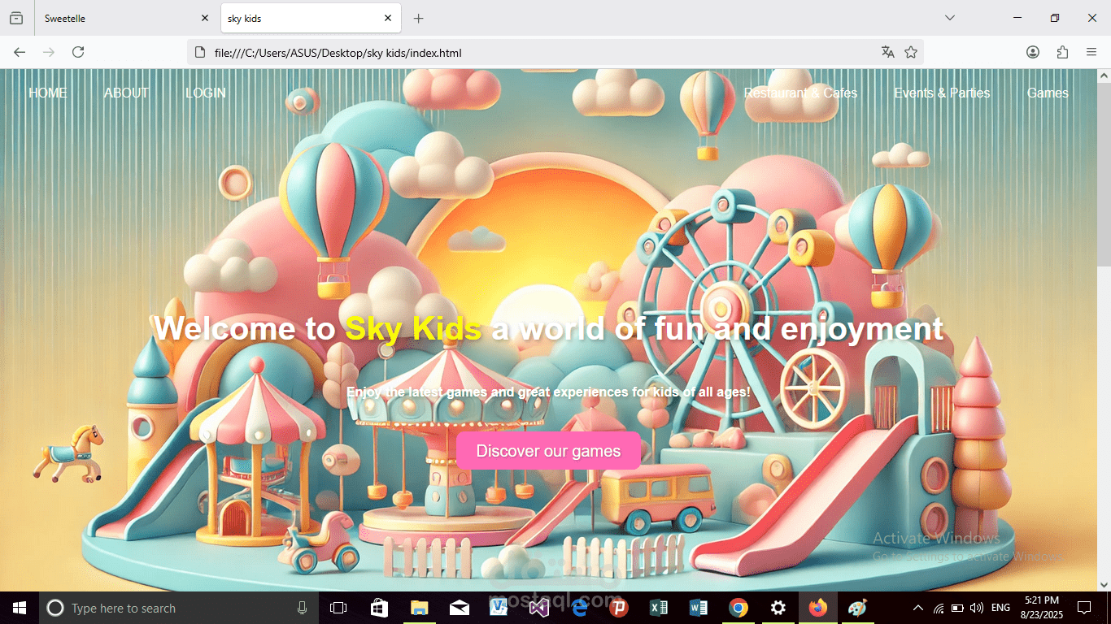The height and width of the screenshot is (624, 1111).
Task: Go forward one page
Action: (49, 52)
